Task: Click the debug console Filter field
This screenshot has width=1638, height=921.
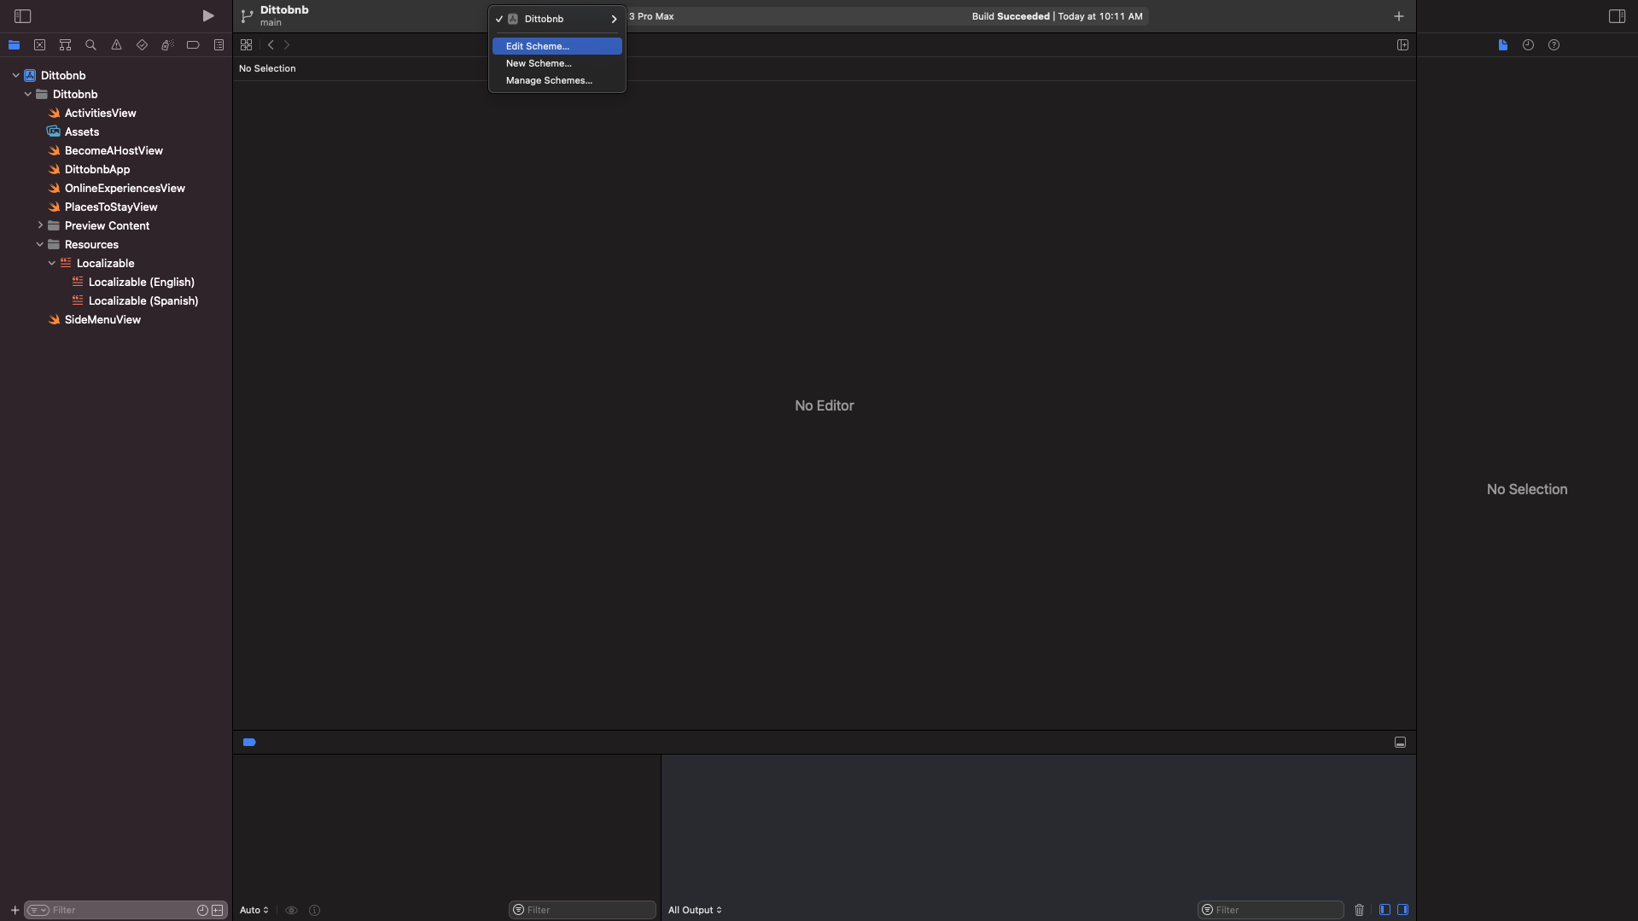Action: pos(1270,910)
